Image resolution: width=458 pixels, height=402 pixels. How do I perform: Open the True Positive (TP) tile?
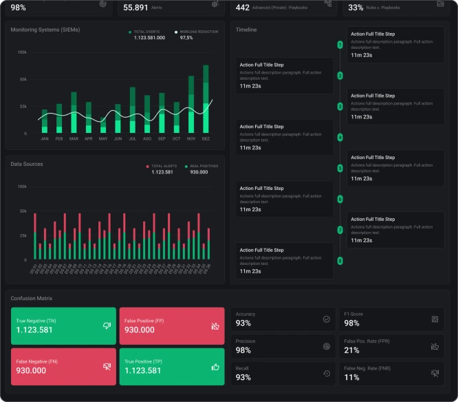(x=172, y=367)
